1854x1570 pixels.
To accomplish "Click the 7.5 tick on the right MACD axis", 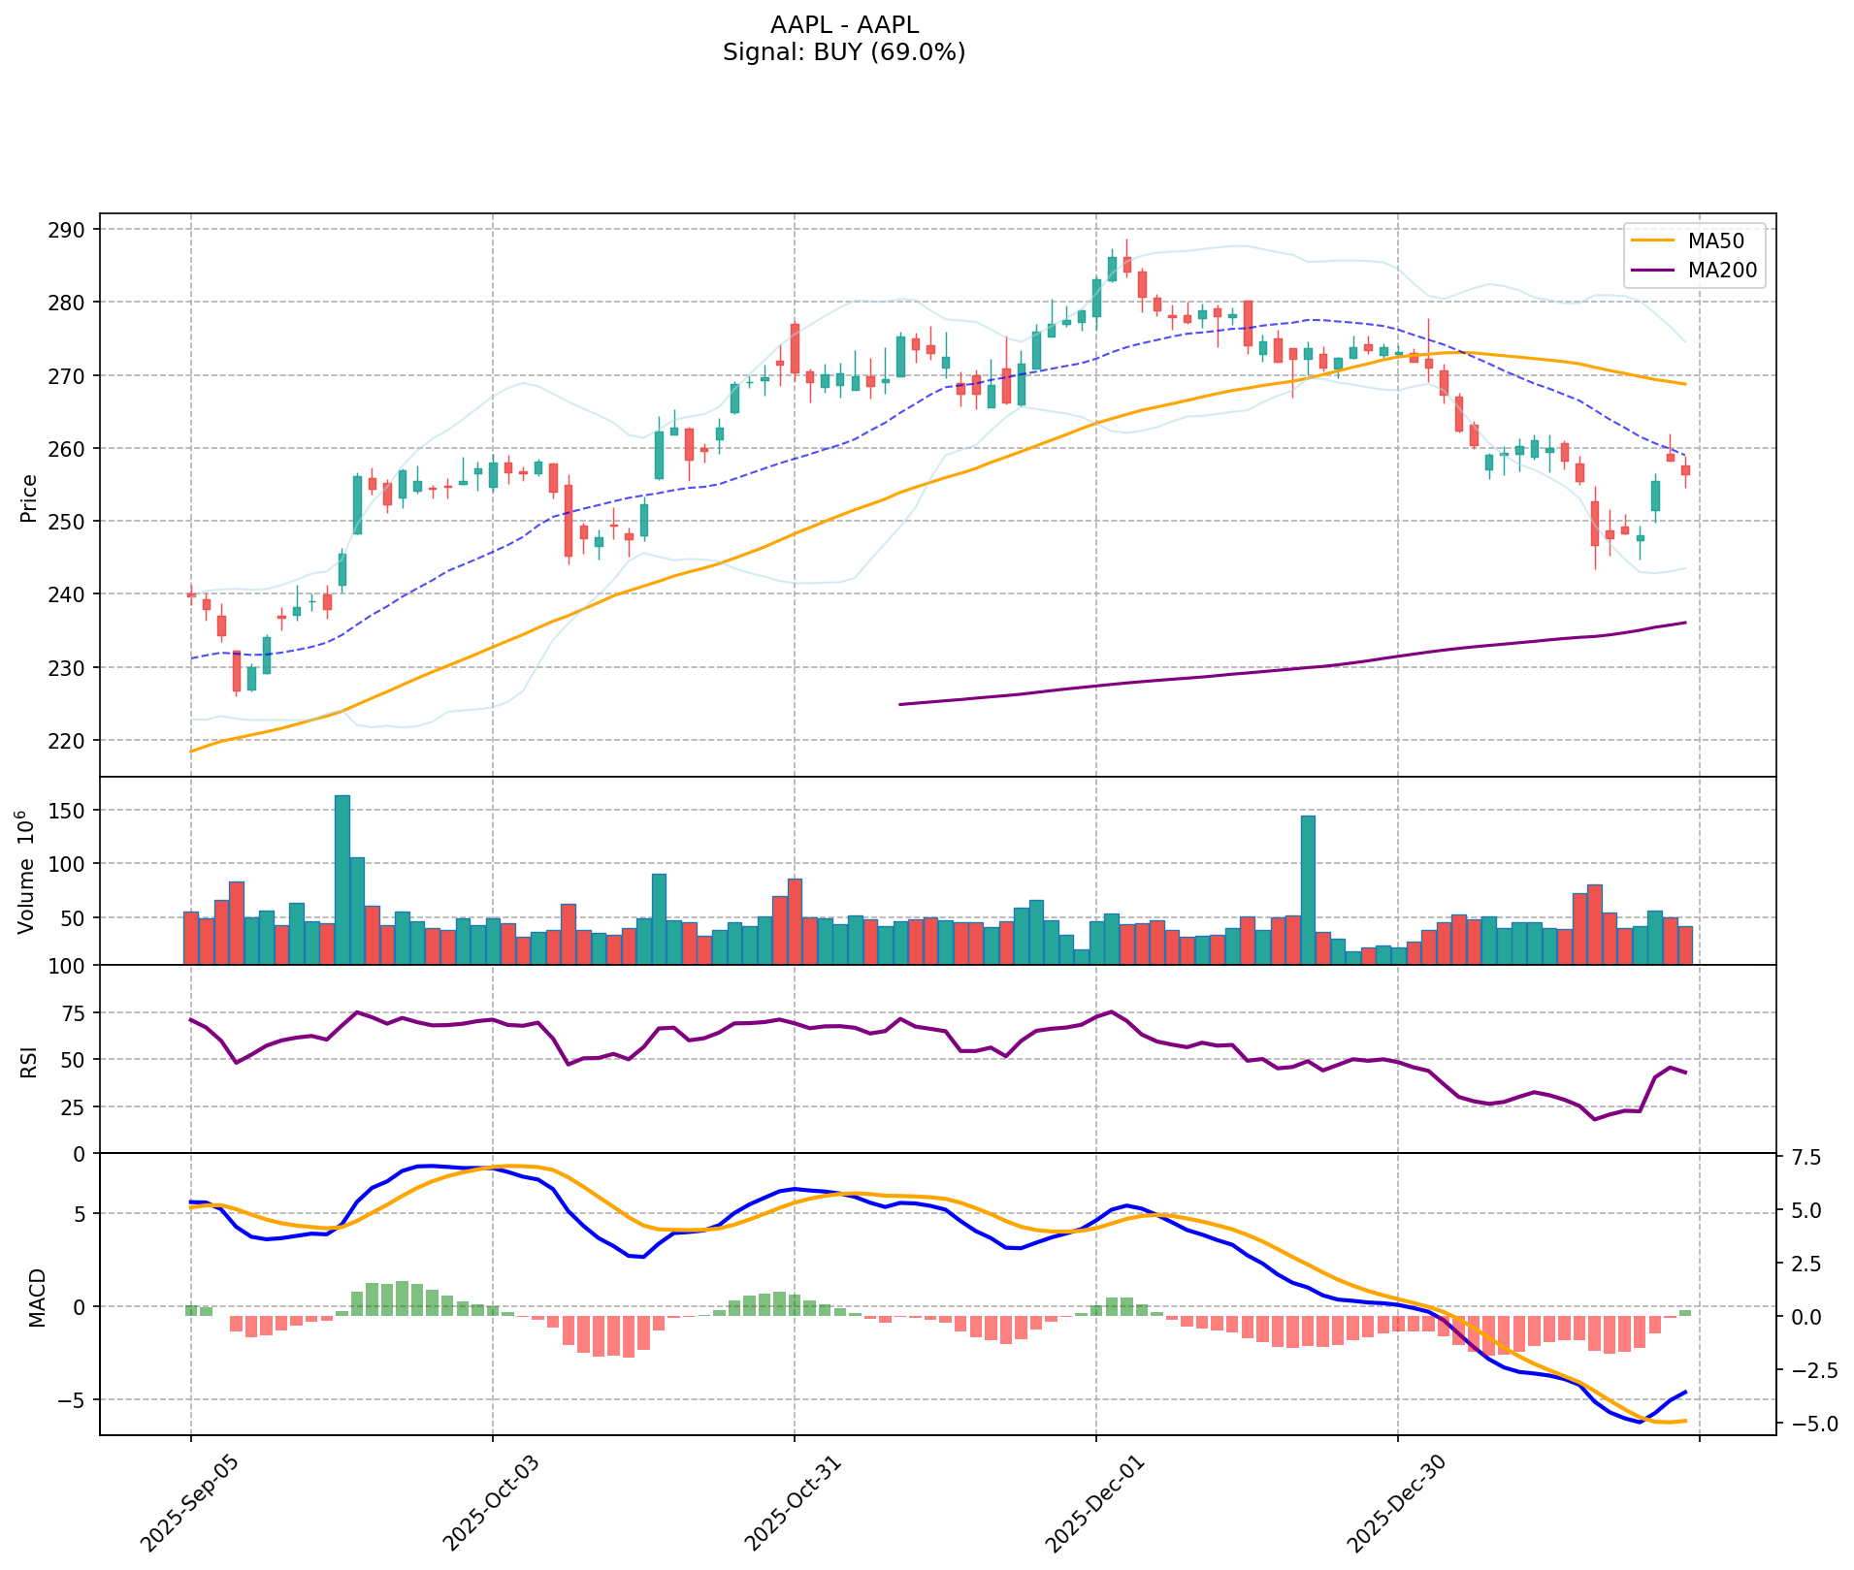I will [x=1804, y=1158].
